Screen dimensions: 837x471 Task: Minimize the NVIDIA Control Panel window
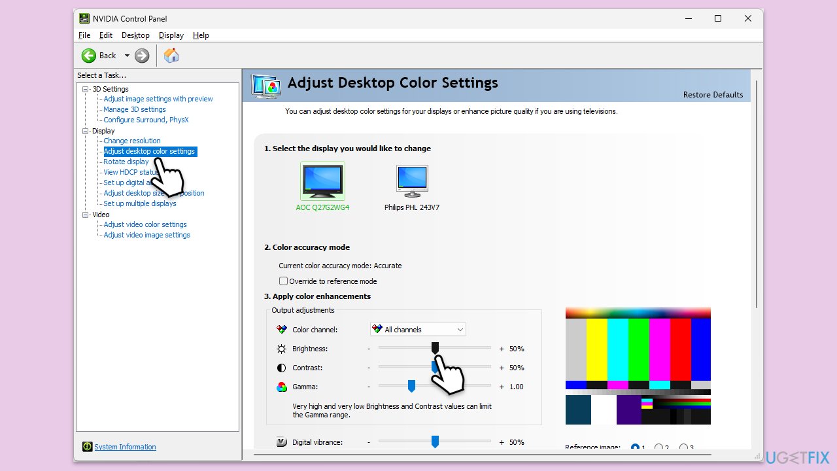[688, 18]
